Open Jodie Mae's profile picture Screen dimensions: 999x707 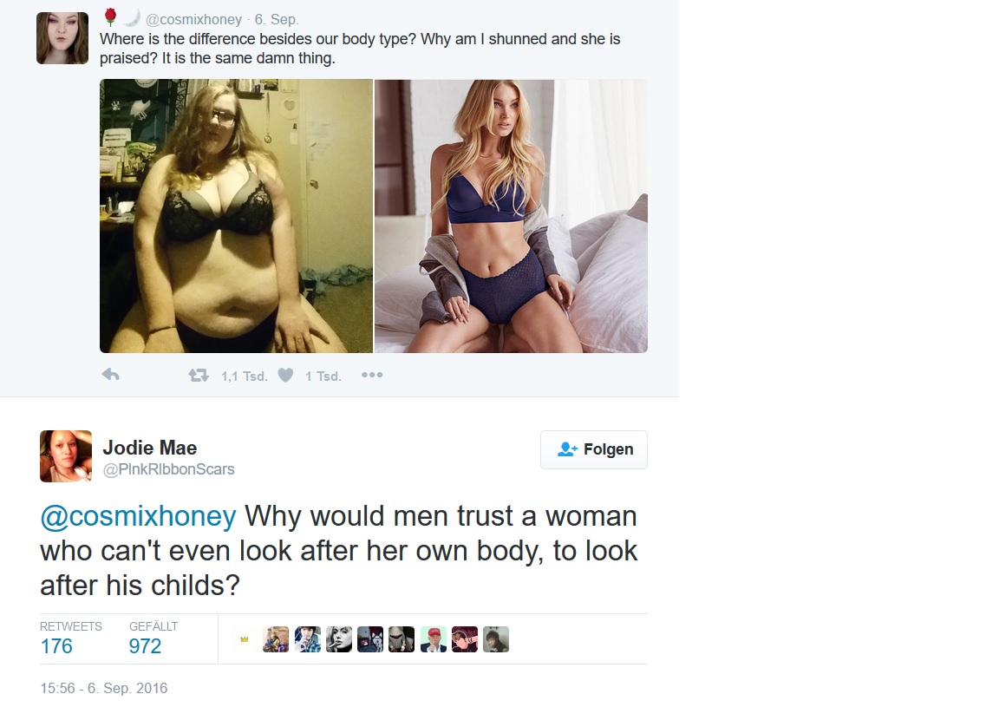point(66,455)
